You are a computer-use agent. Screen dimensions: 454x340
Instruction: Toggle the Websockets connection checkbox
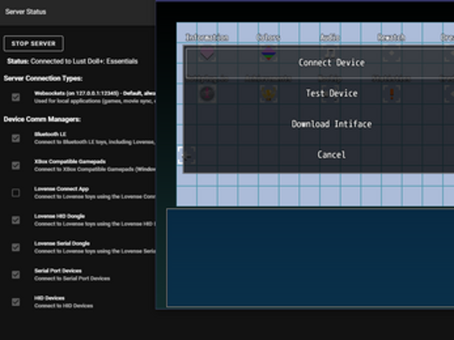[x=16, y=97]
